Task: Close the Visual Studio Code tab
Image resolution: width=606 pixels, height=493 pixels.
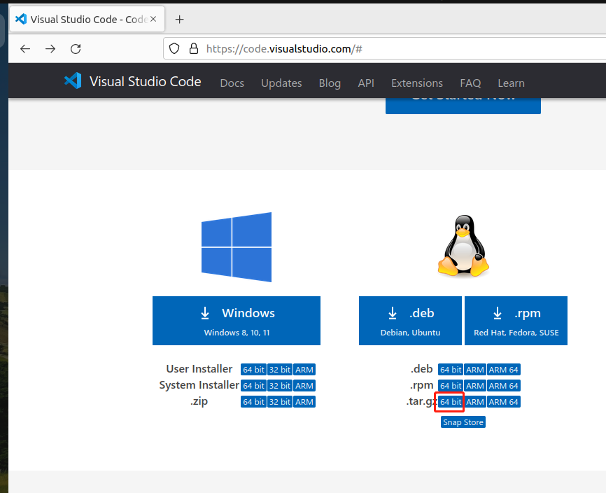Action: pos(153,20)
